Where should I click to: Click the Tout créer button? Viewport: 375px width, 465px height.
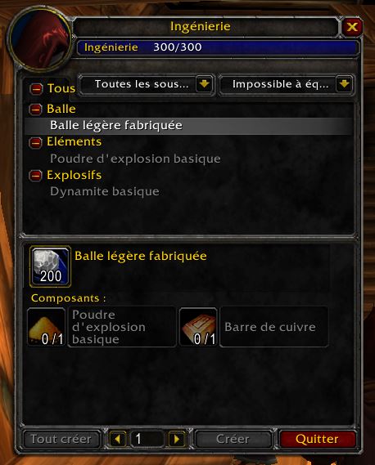tap(61, 439)
